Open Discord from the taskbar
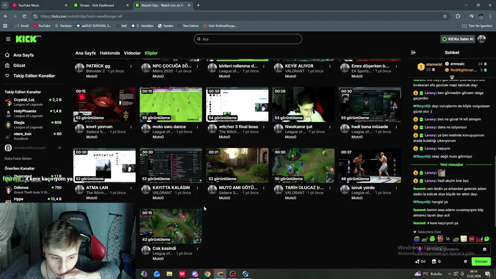Viewport: 496px width, 279px height. pyautogui.click(x=195, y=274)
